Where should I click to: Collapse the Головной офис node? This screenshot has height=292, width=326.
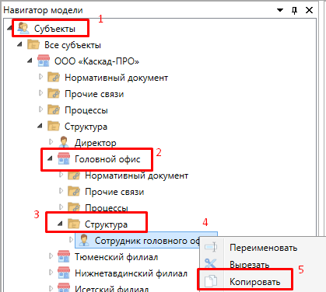click(x=50, y=158)
